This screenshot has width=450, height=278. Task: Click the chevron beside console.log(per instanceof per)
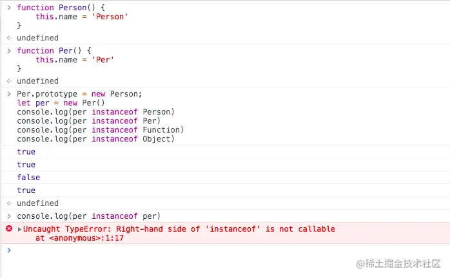click(x=9, y=216)
